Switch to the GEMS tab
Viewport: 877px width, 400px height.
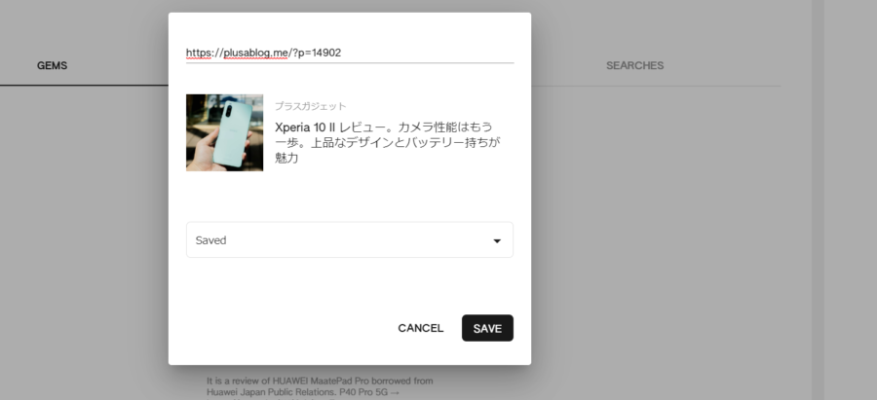pos(53,66)
